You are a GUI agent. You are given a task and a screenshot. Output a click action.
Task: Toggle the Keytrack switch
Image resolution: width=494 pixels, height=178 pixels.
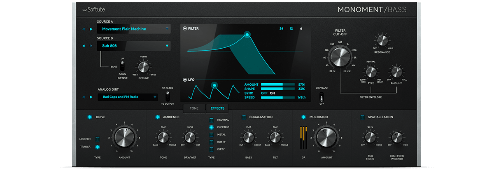pos(322,97)
